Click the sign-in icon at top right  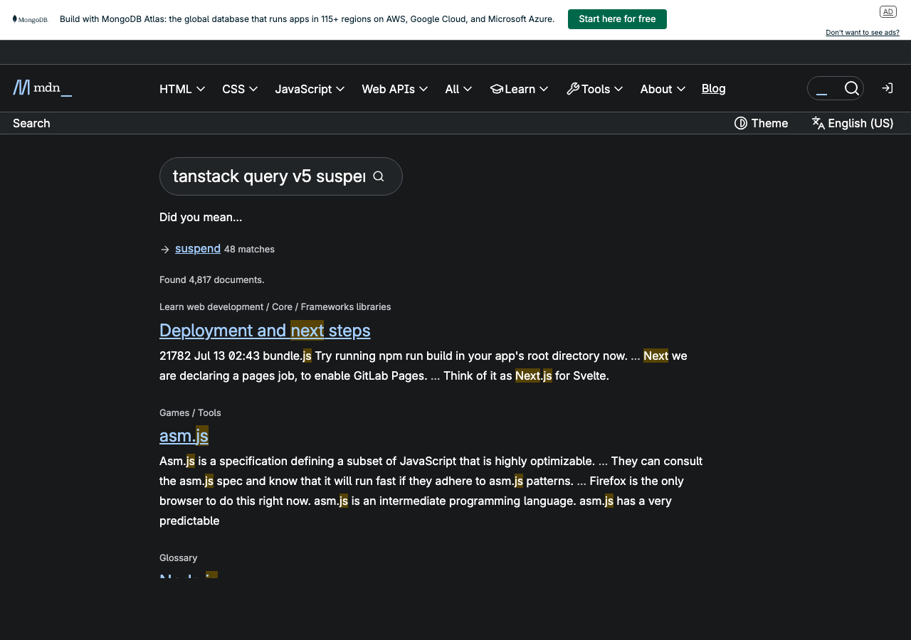(887, 87)
